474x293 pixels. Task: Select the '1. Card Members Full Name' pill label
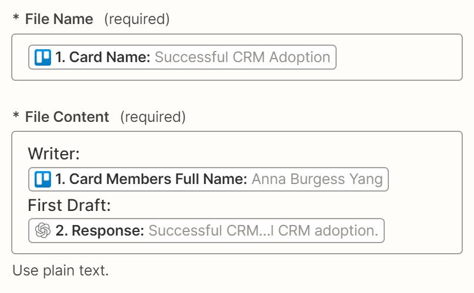[151, 179]
